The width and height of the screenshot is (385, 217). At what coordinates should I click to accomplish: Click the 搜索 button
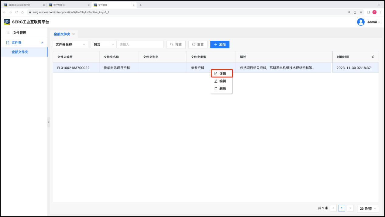[176, 44]
